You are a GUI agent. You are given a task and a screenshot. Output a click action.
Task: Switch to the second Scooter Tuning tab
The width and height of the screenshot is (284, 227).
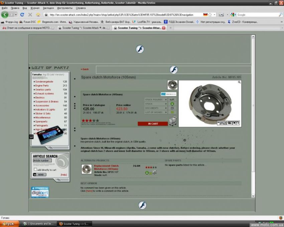pos(84,28)
